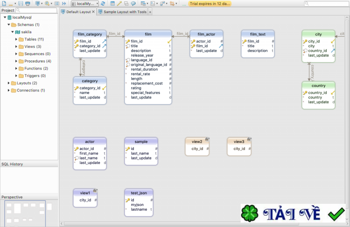Screen dimensions: 350x227
Task: Click the print icon in toolbar
Action: [x=28, y=3]
